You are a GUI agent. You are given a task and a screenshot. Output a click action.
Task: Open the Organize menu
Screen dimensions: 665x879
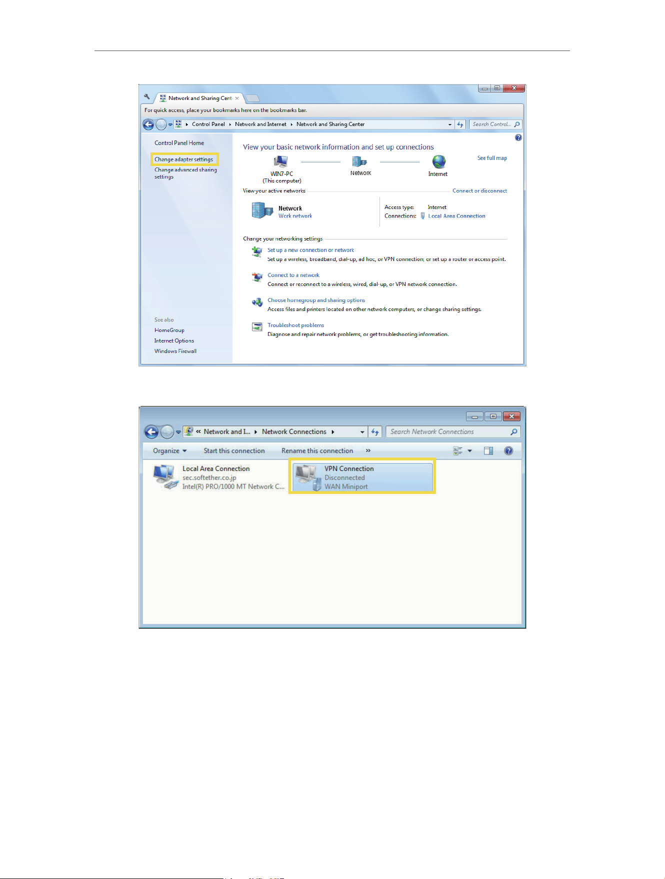(x=169, y=451)
